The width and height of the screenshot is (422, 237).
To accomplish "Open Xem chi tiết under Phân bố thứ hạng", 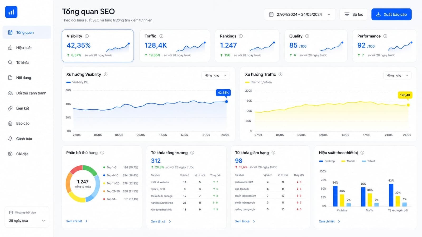I will click(77, 221).
